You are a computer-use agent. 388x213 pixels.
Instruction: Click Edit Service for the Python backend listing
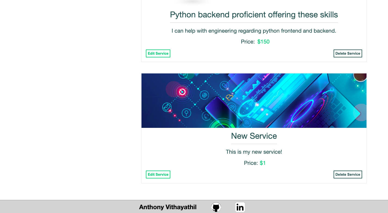tap(158, 53)
